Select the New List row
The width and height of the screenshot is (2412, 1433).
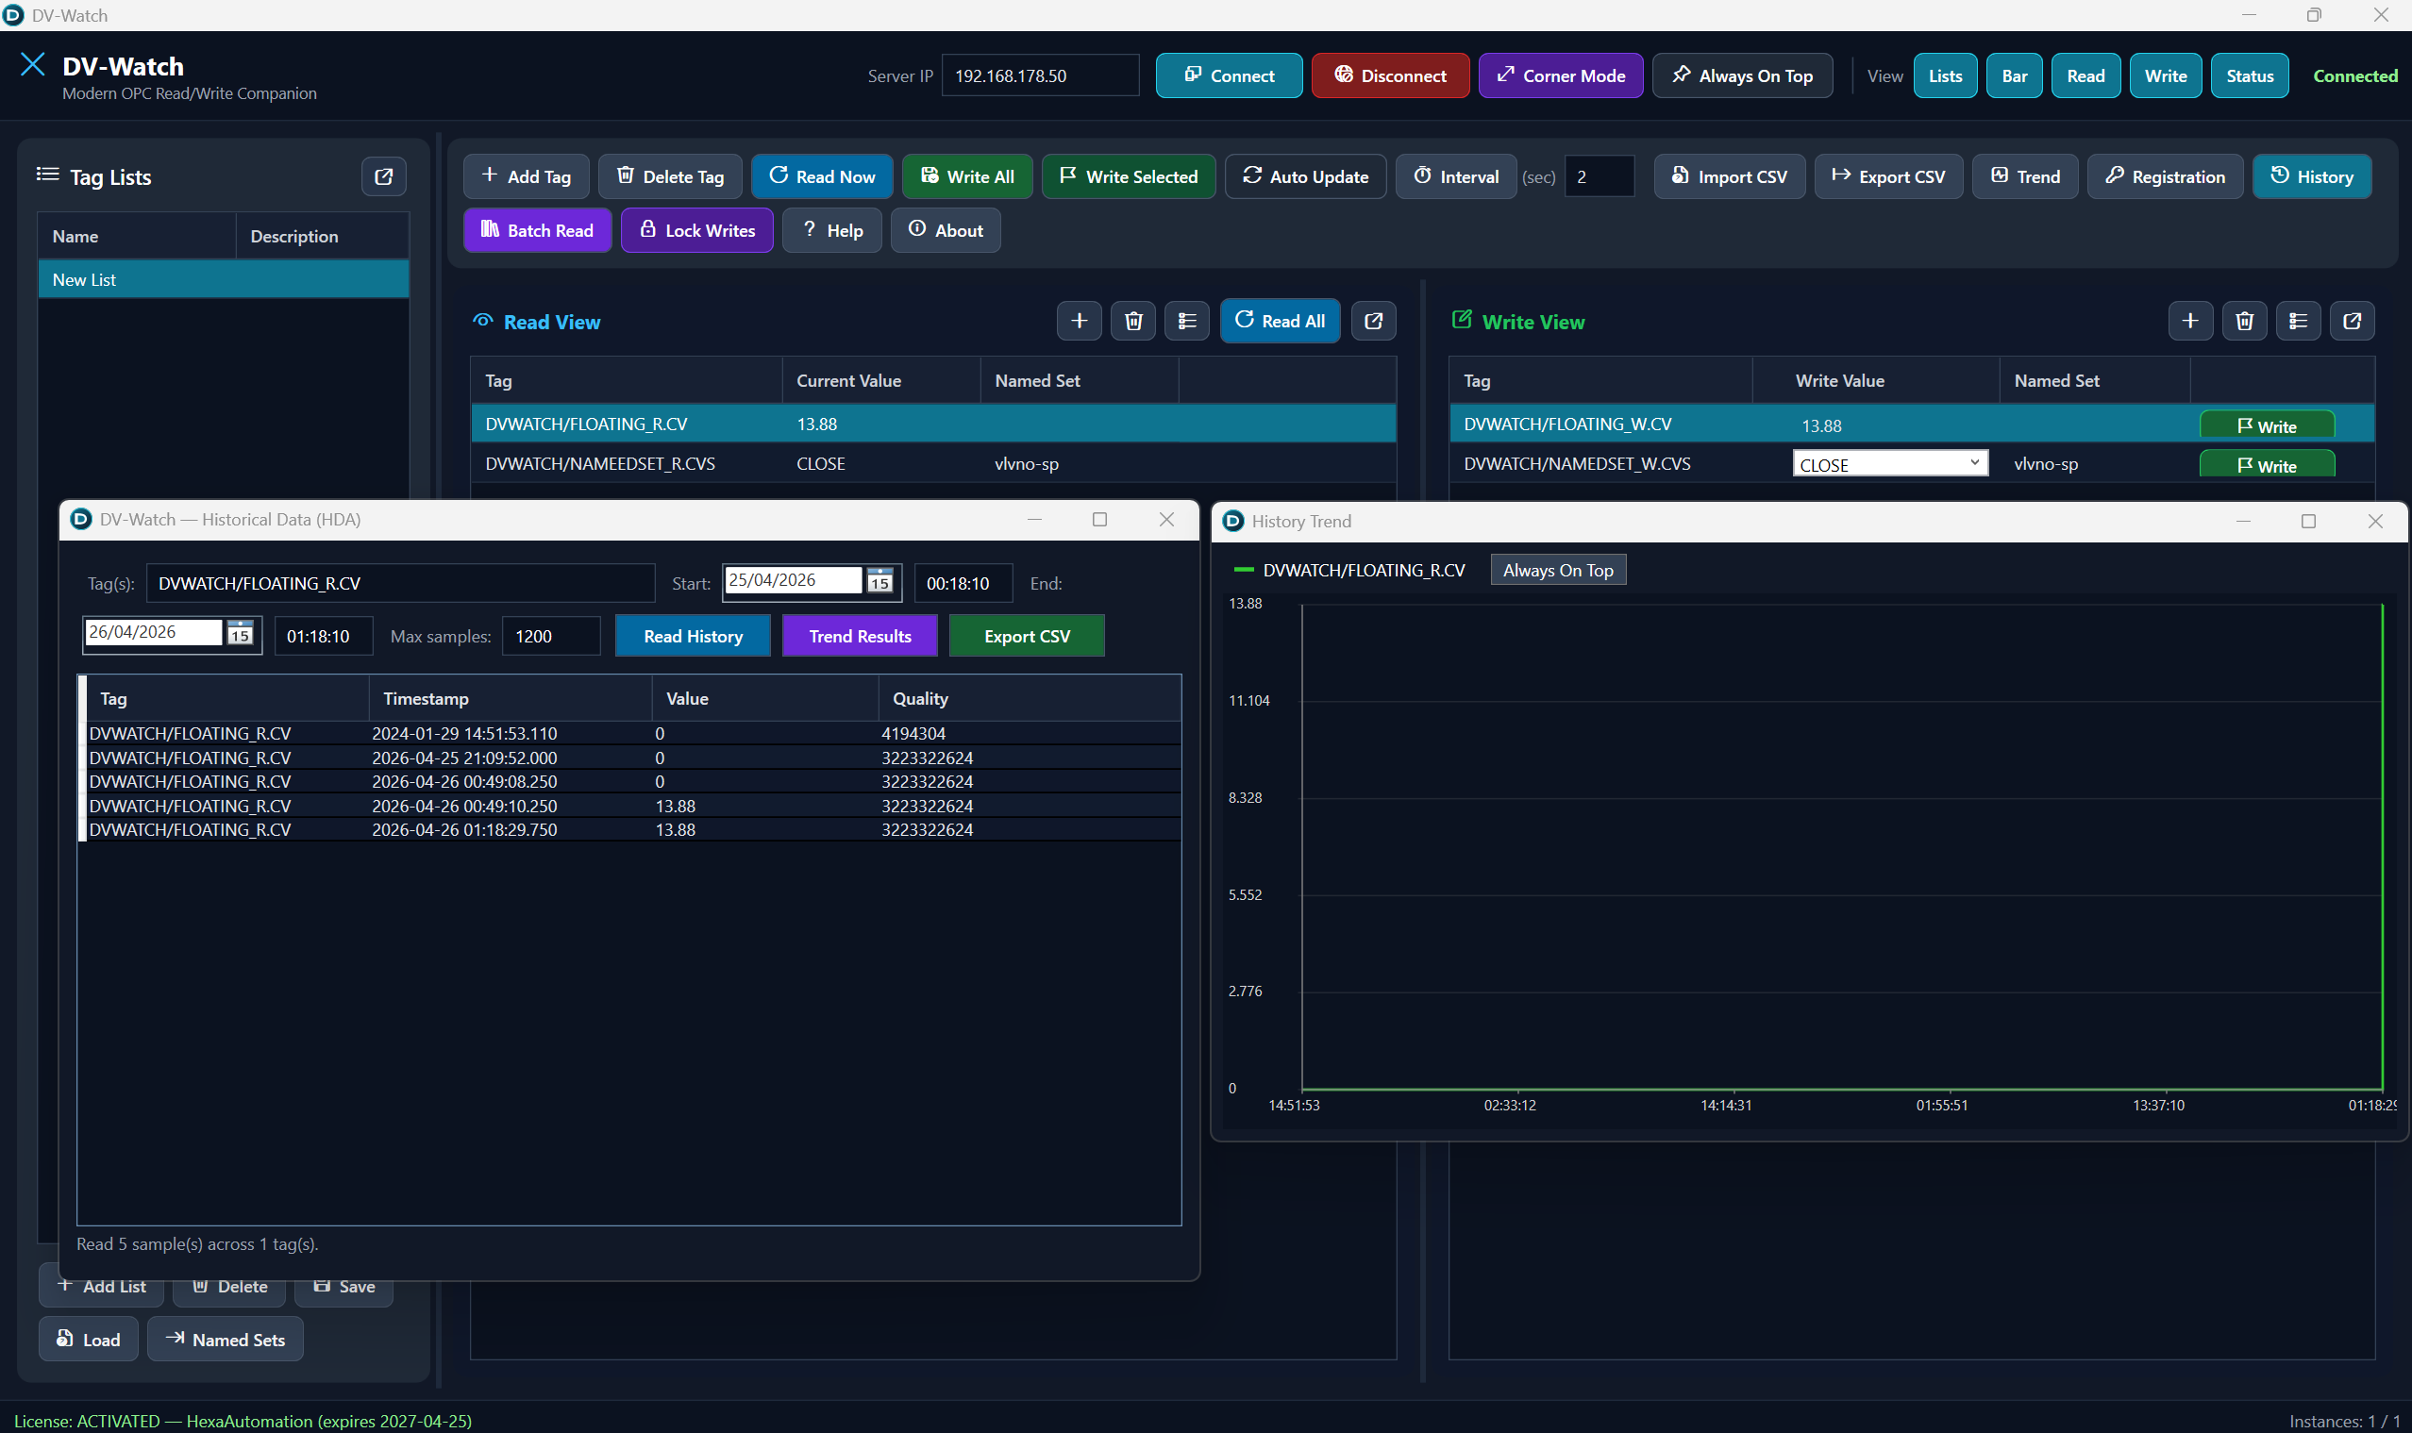223,280
